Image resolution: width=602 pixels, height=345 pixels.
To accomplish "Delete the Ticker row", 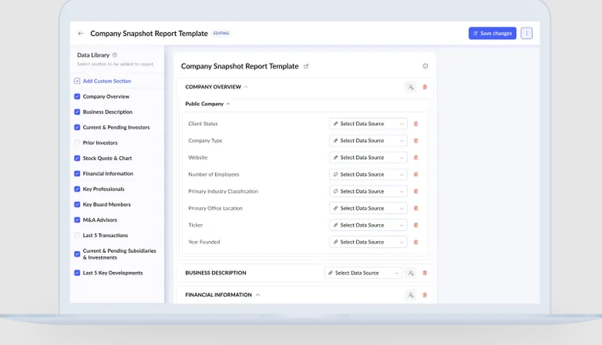I will 416,225.
